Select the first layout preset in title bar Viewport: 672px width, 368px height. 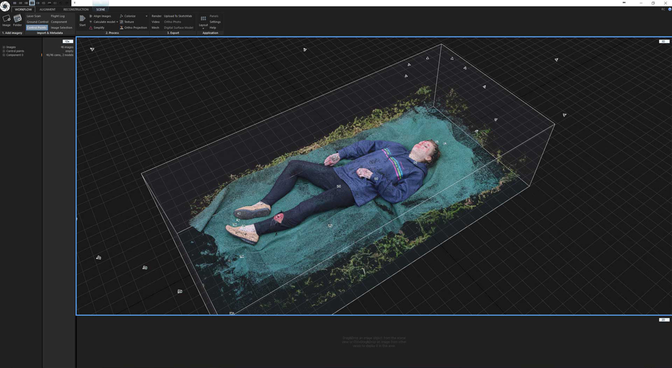[x=15, y=3]
